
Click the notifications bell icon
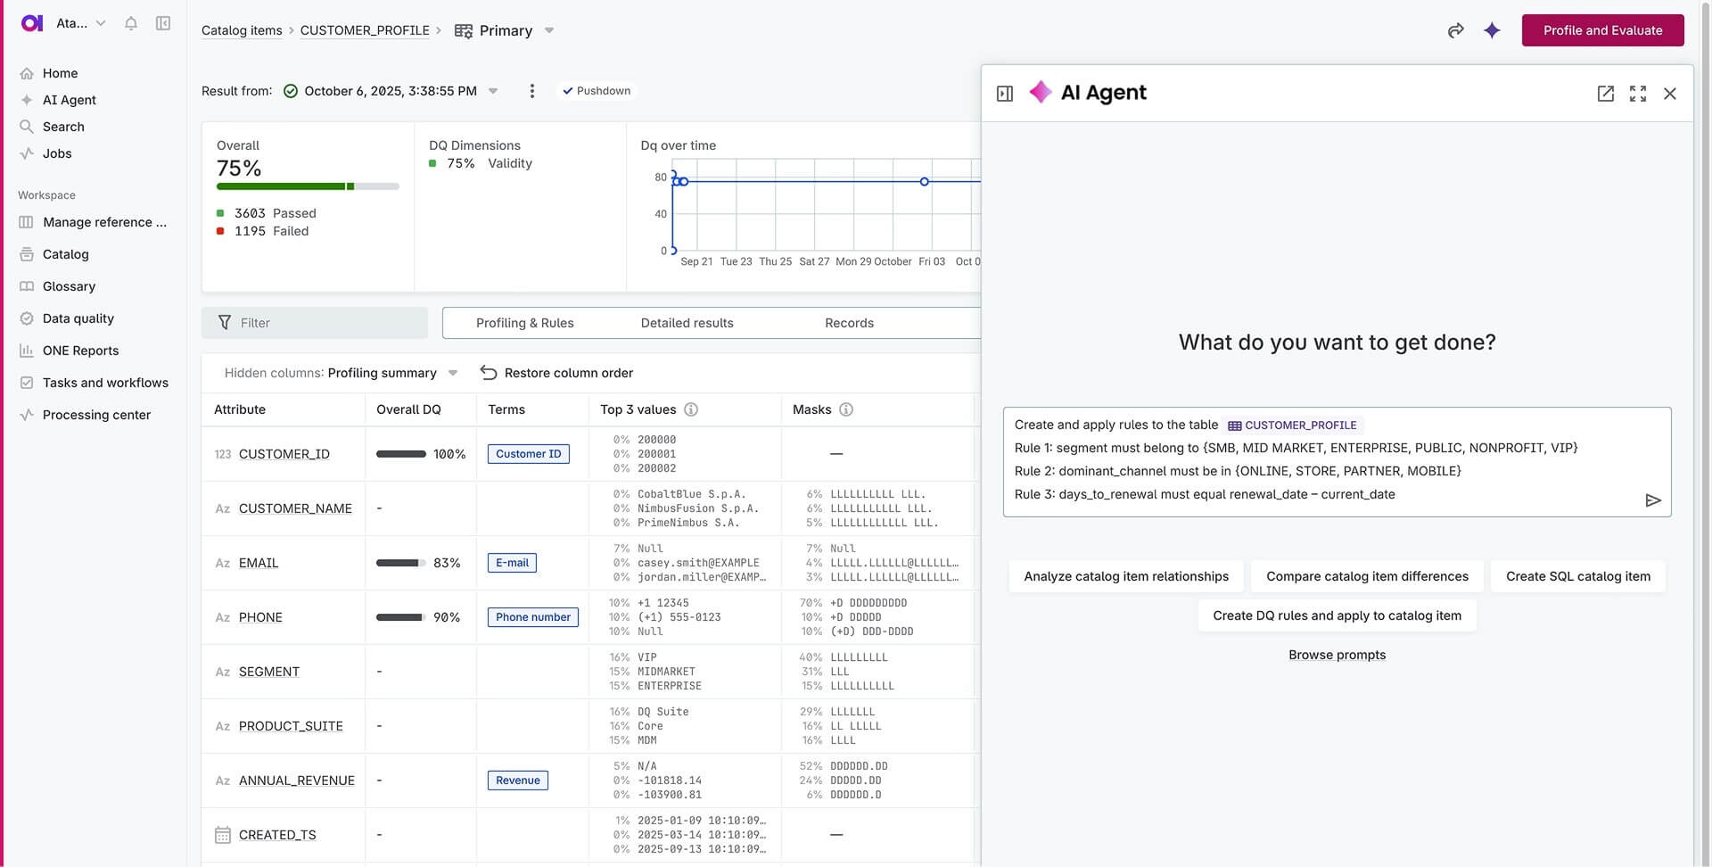tap(131, 23)
